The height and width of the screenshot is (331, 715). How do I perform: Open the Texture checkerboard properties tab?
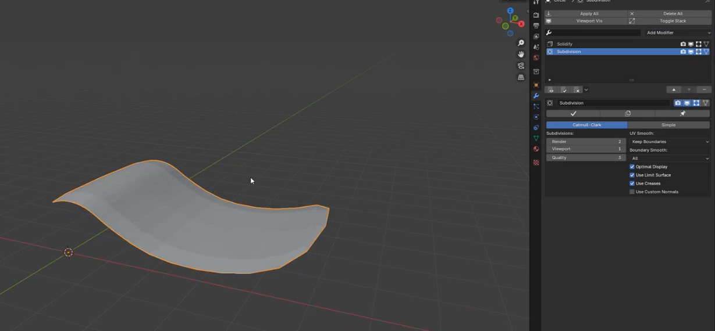[x=536, y=163]
